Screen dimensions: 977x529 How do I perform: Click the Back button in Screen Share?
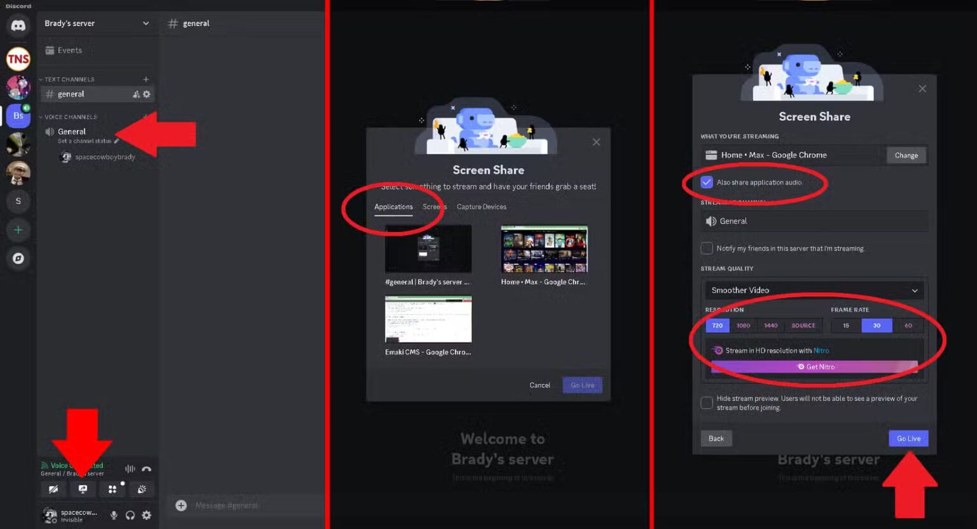[x=716, y=439]
